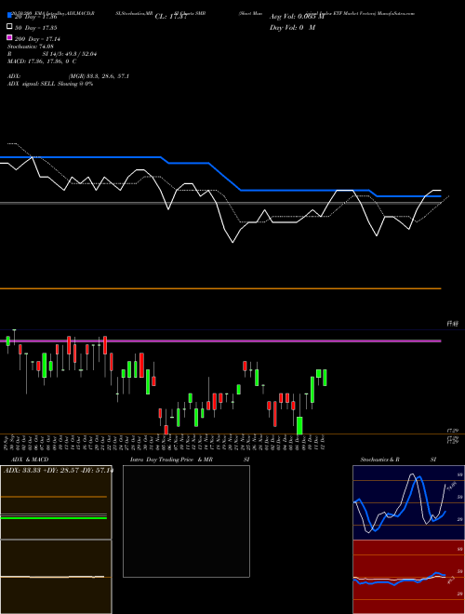Click the magenta 200 Day legend swatch
The image size is (465, 614).
(9, 37)
